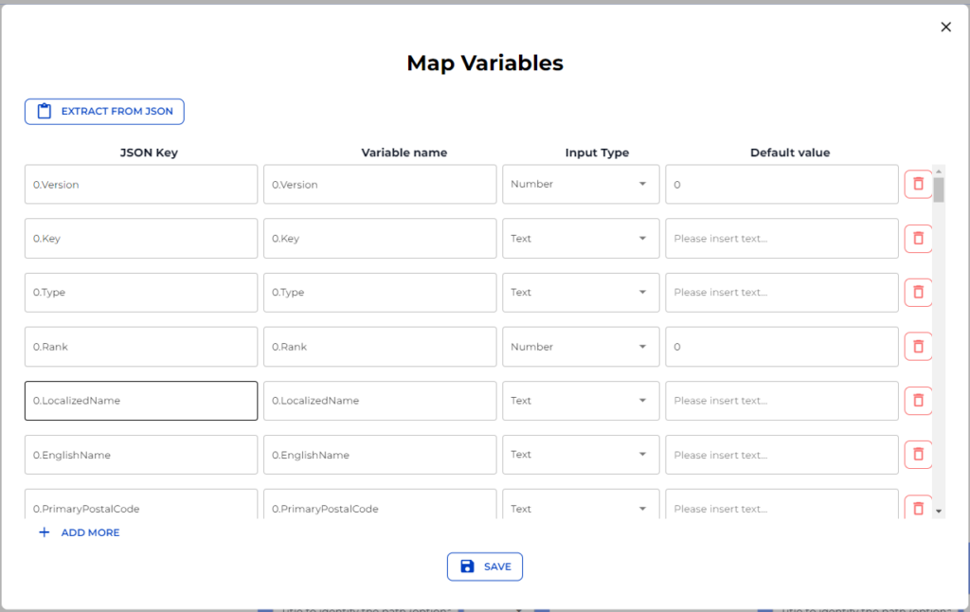This screenshot has width=970, height=612.
Task: Delete the 0.Version variable row
Action: pos(917,185)
